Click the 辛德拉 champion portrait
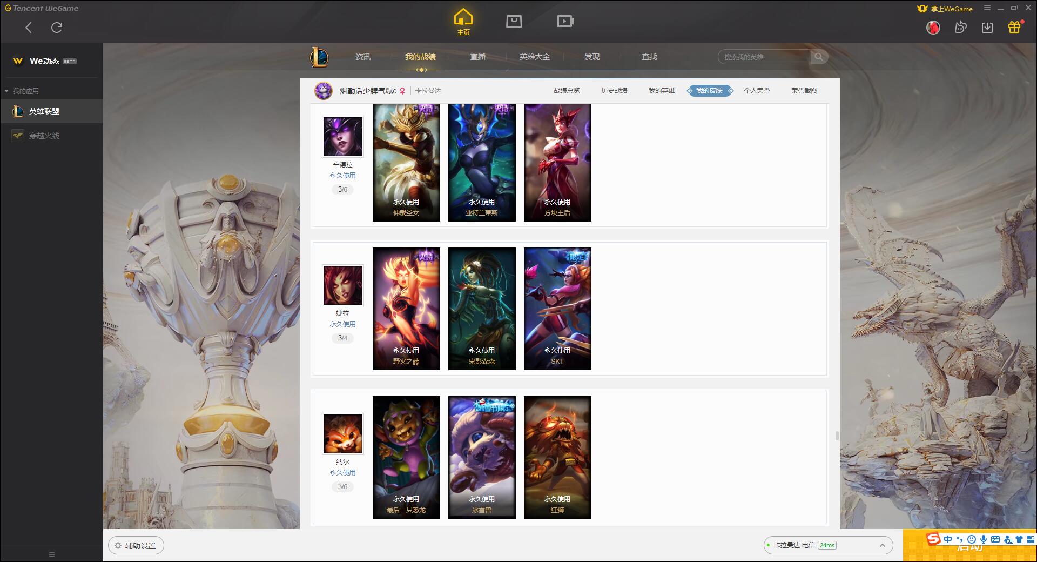This screenshot has width=1037, height=562. coord(342,136)
